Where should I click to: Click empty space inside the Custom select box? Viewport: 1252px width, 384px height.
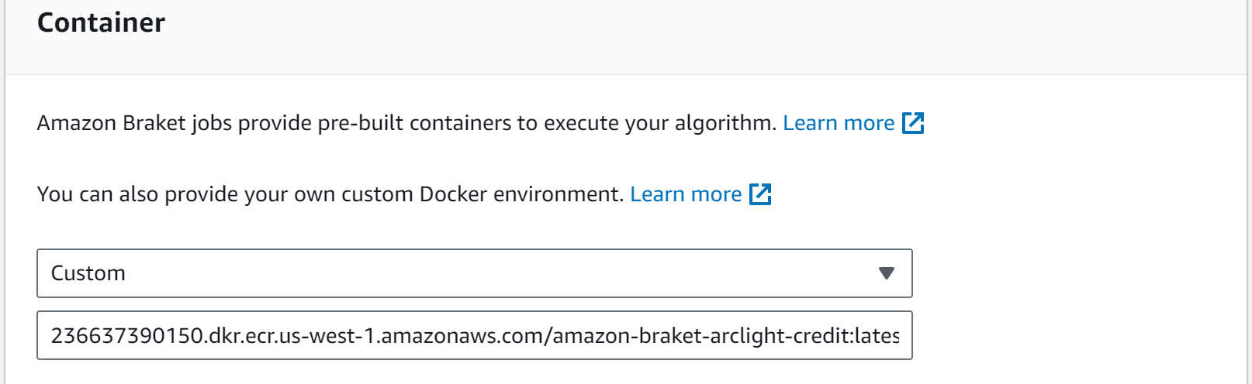[496, 273]
